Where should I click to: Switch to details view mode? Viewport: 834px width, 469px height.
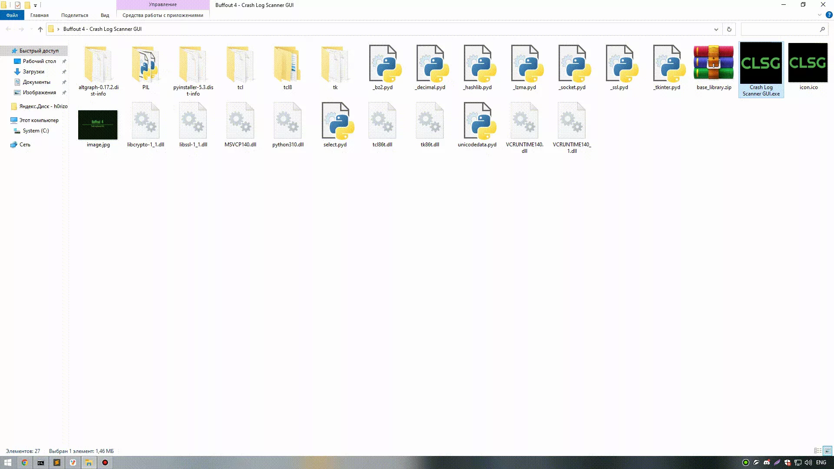click(x=817, y=451)
